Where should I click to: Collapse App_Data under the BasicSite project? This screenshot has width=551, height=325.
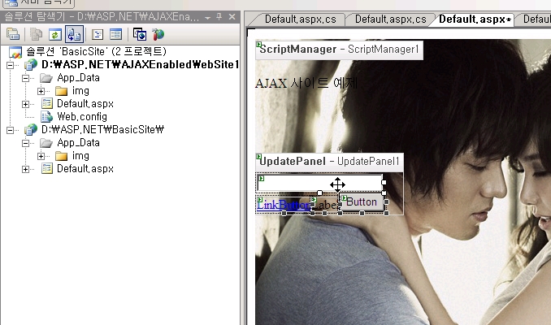25,143
